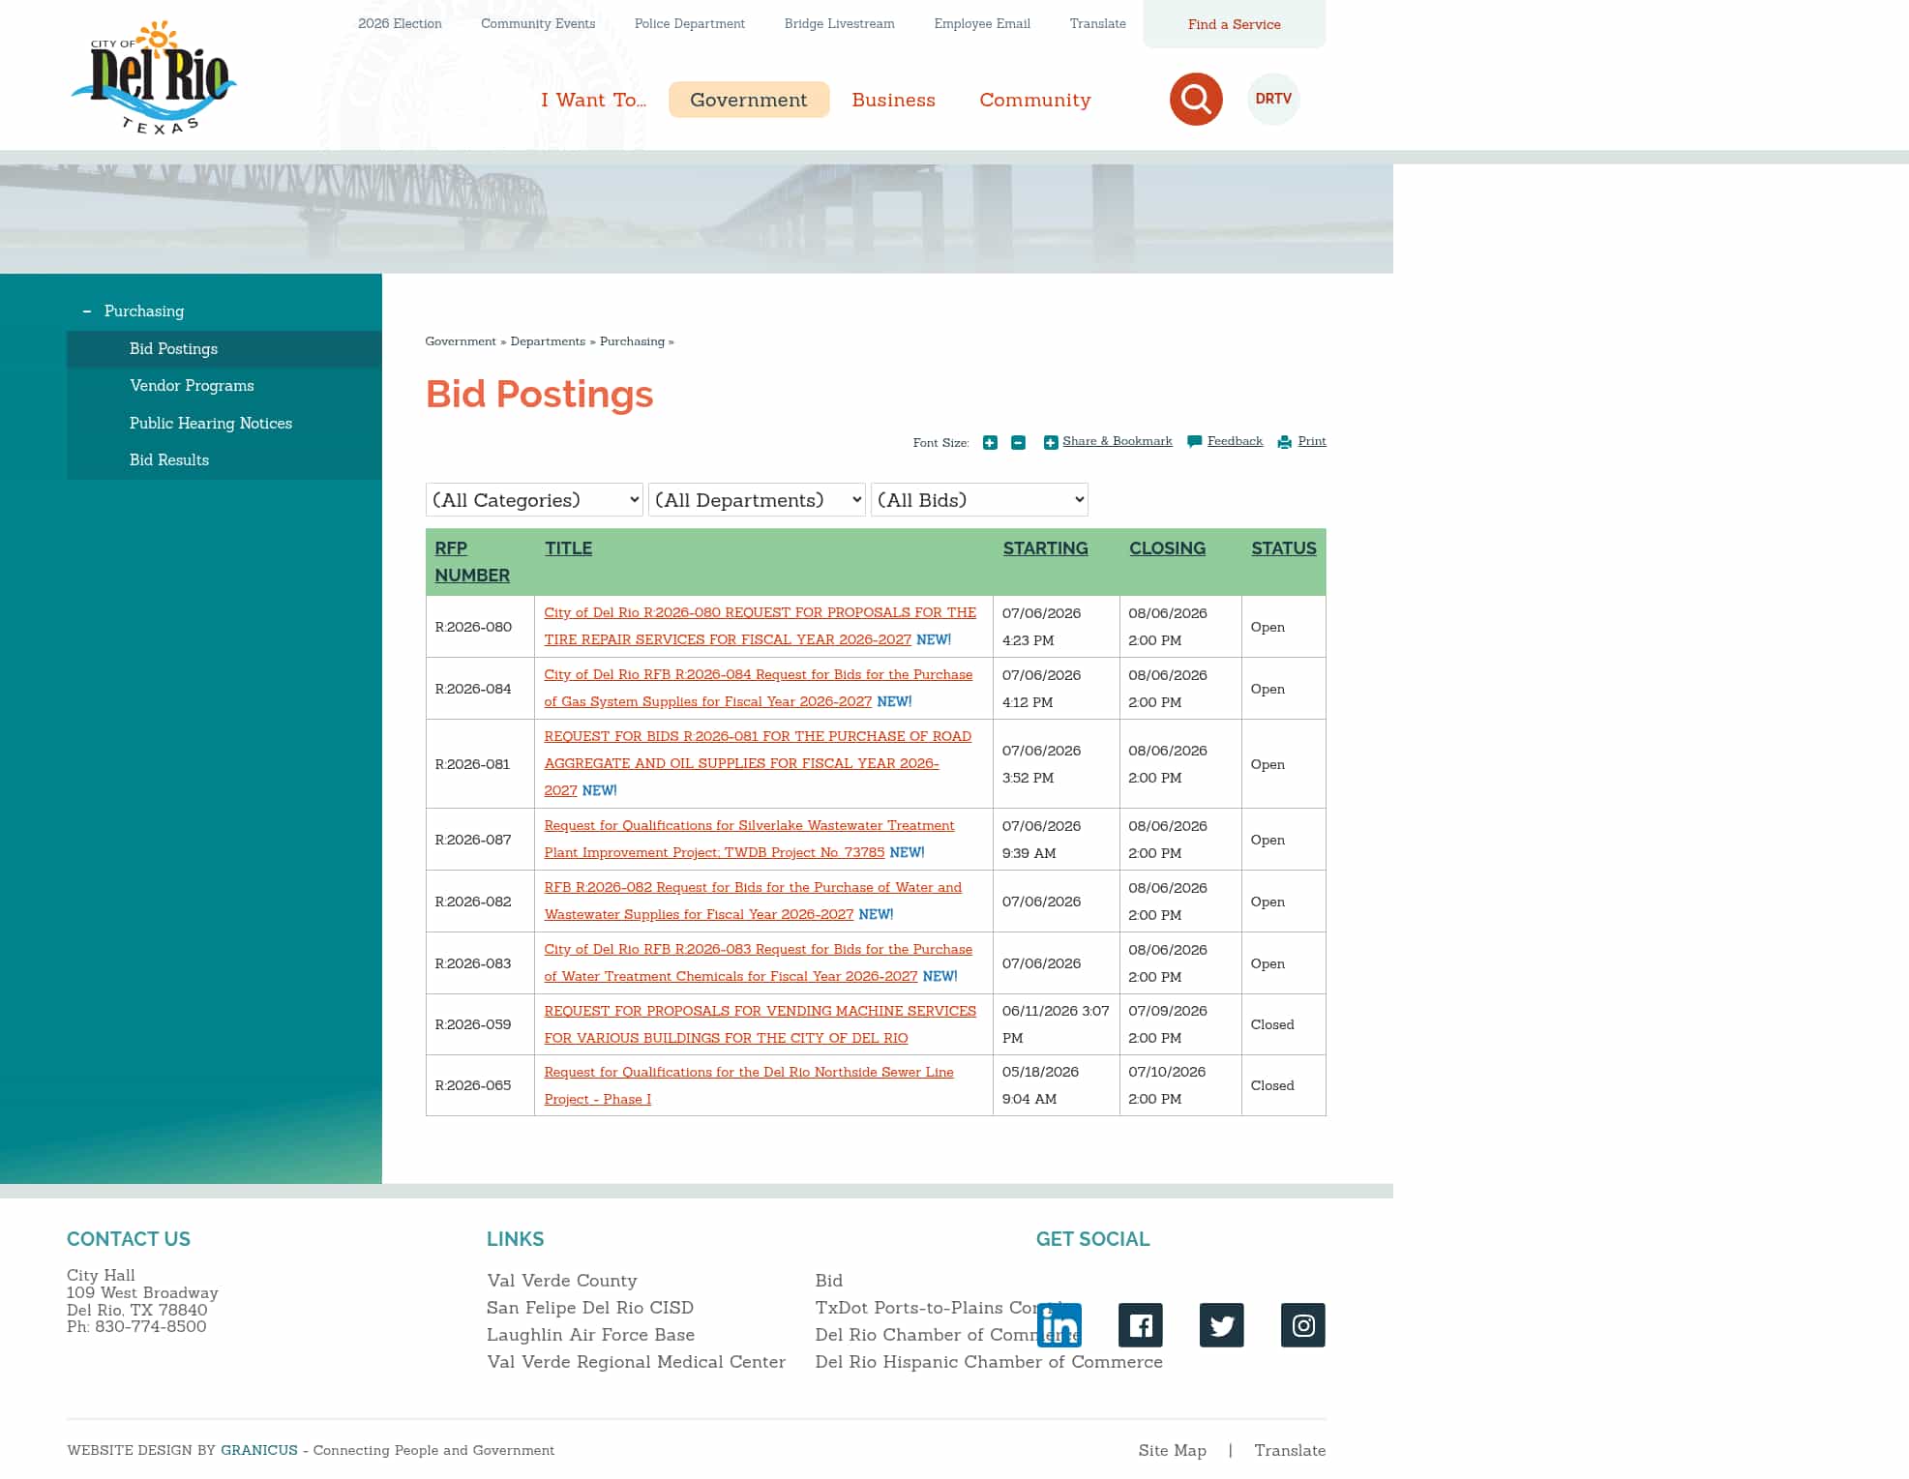Click the Departments breadcrumb
This screenshot has height=1479, width=1909.
pyautogui.click(x=548, y=341)
